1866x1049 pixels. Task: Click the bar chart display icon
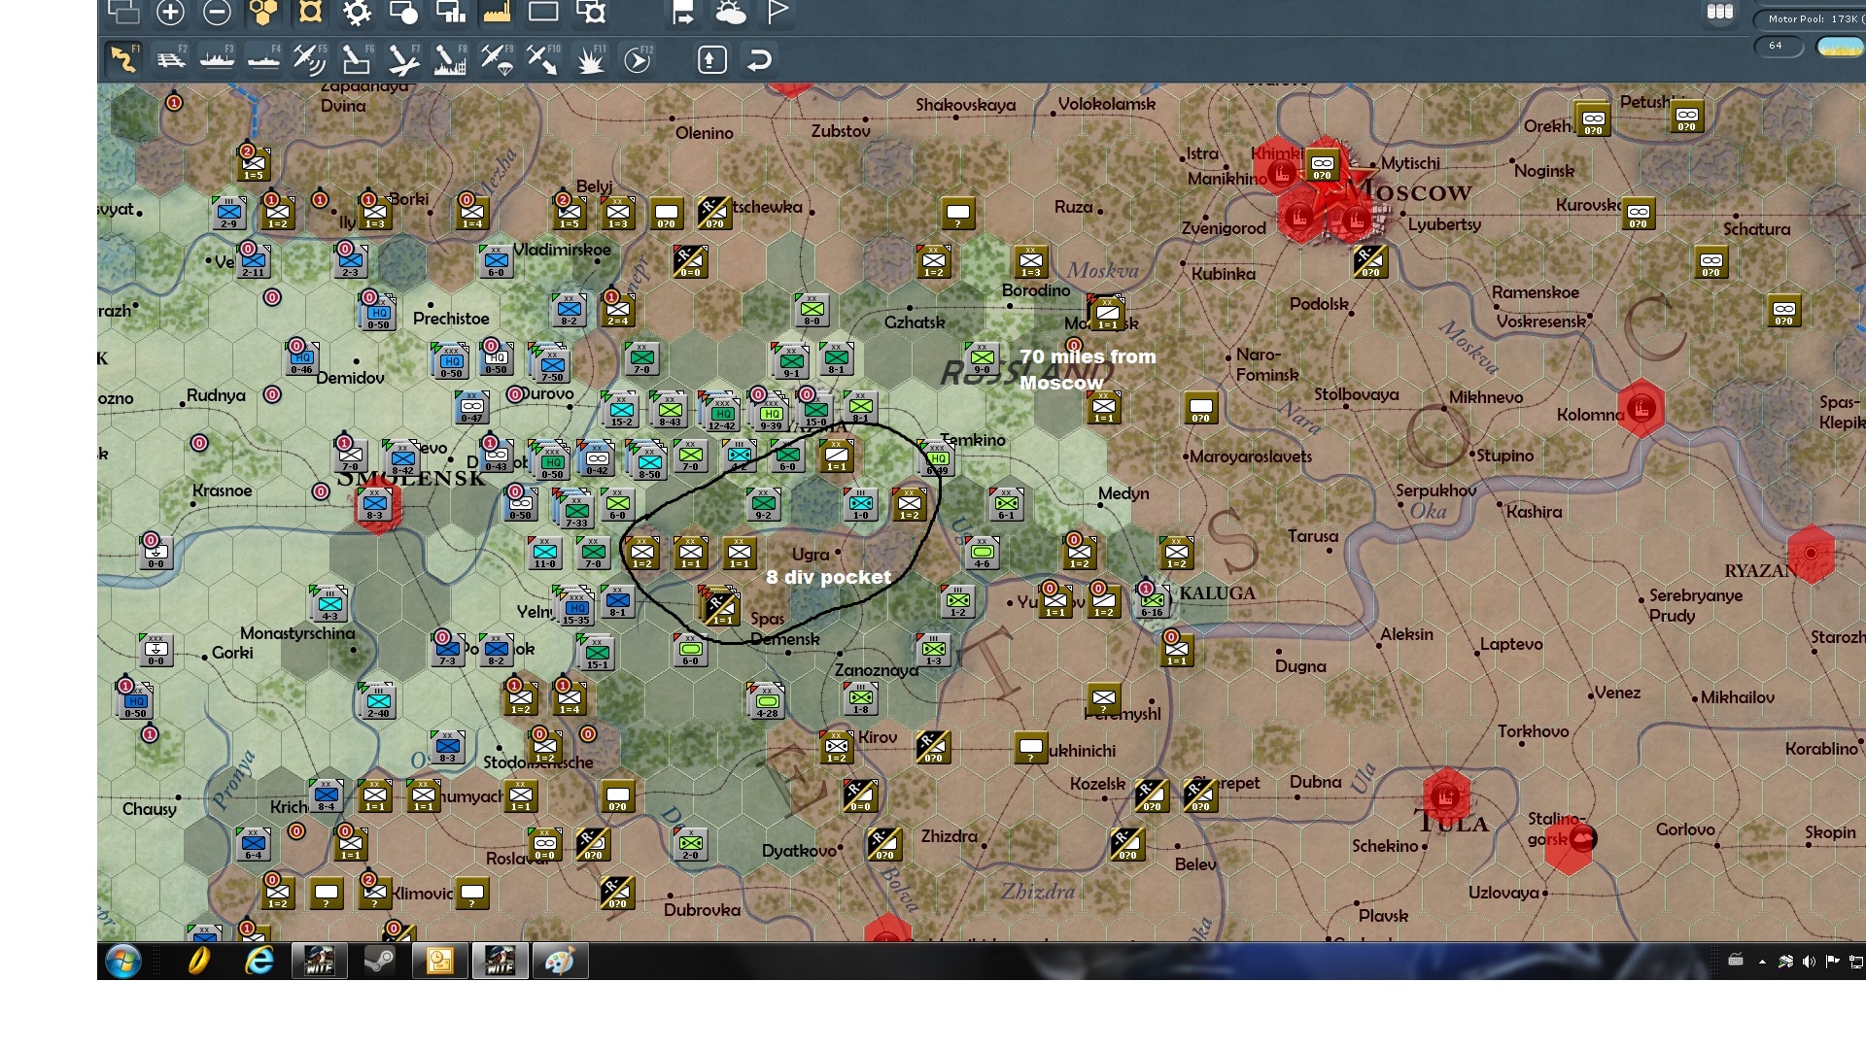tap(450, 12)
